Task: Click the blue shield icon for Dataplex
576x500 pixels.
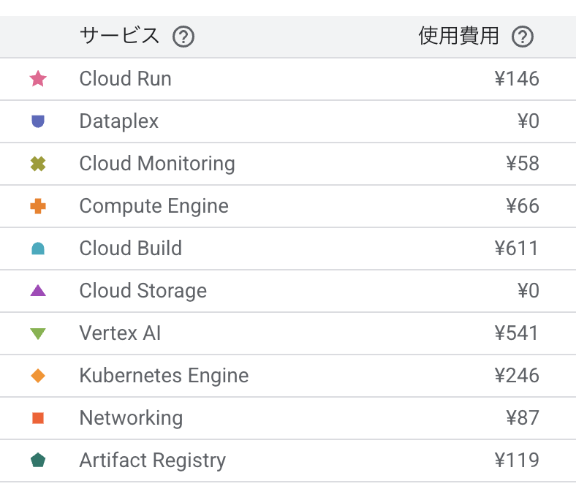Action: 38,121
